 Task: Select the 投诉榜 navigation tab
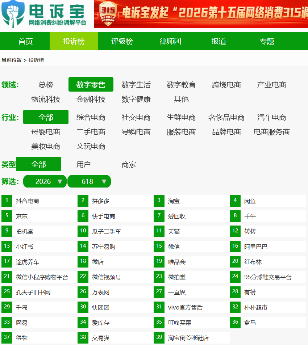point(74,41)
